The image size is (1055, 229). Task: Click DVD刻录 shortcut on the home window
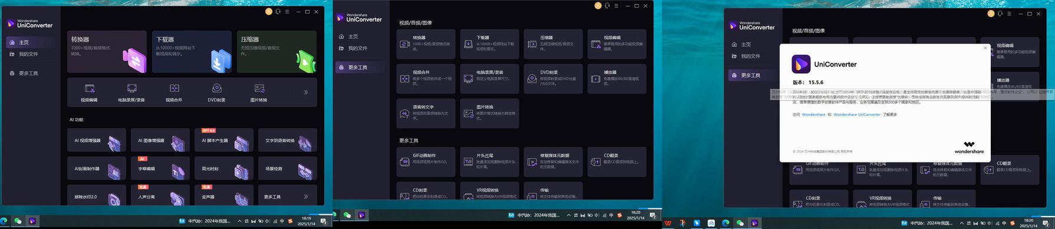[216, 92]
